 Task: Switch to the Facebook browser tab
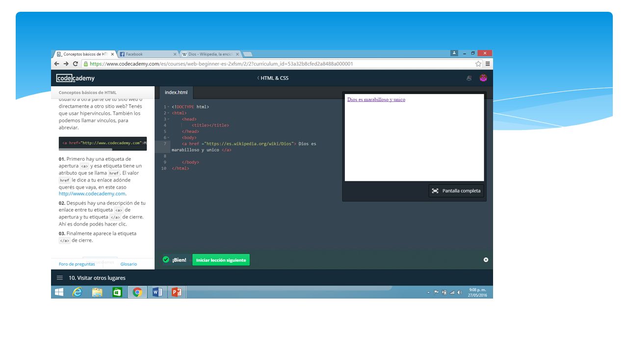click(147, 54)
